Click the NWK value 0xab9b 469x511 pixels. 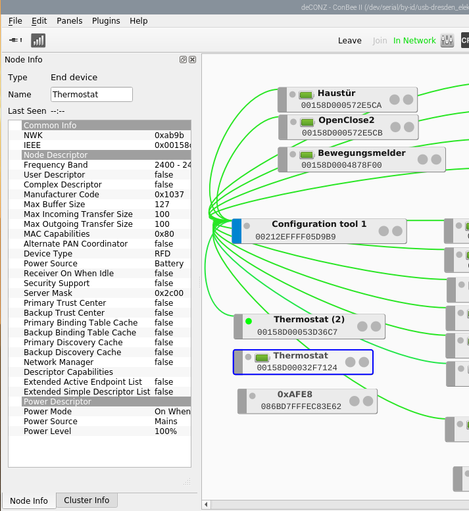(x=169, y=135)
